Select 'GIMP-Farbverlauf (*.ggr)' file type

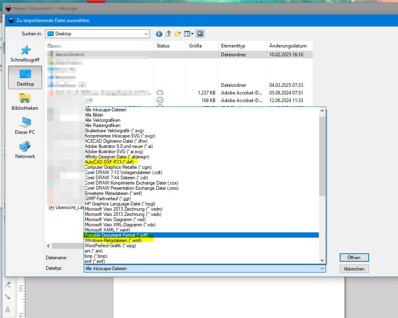point(108,199)
